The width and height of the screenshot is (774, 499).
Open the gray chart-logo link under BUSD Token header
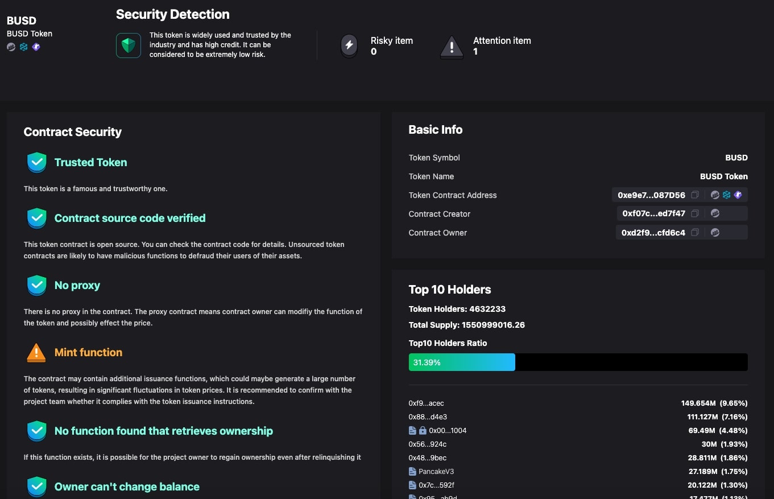point(11,47)
